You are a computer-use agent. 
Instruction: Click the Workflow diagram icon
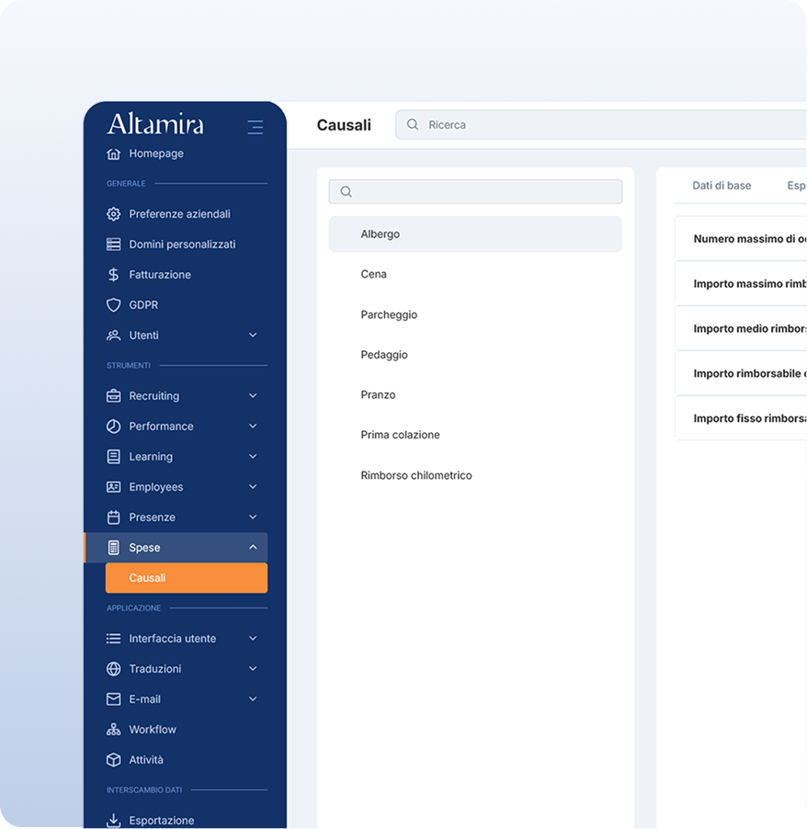pos(114,730)
